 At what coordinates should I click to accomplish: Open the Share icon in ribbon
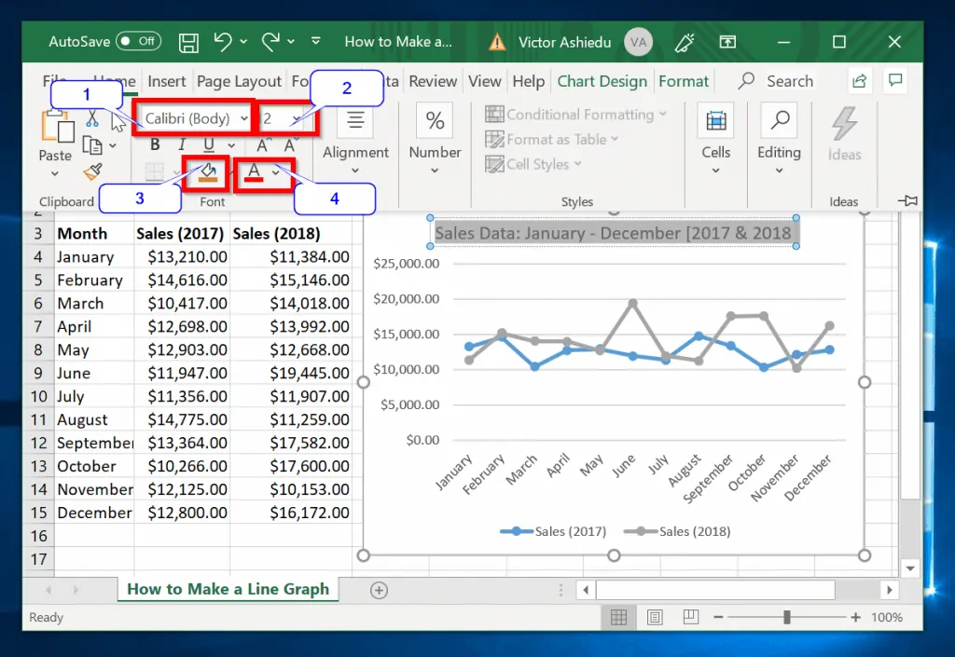pyautogui.click(x=859, y=81)
